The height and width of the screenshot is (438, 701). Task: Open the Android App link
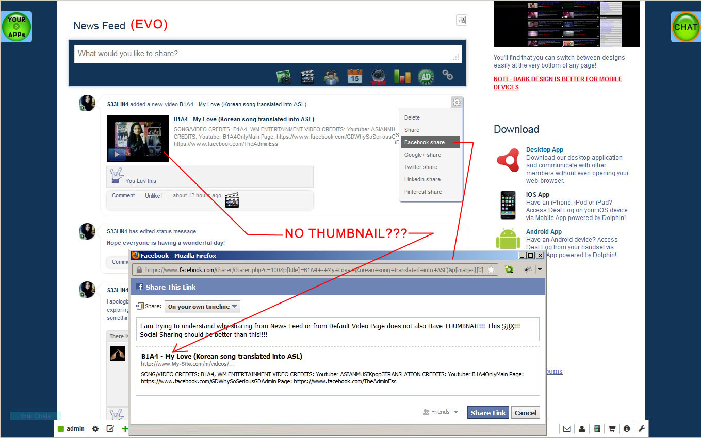(544, 232)
